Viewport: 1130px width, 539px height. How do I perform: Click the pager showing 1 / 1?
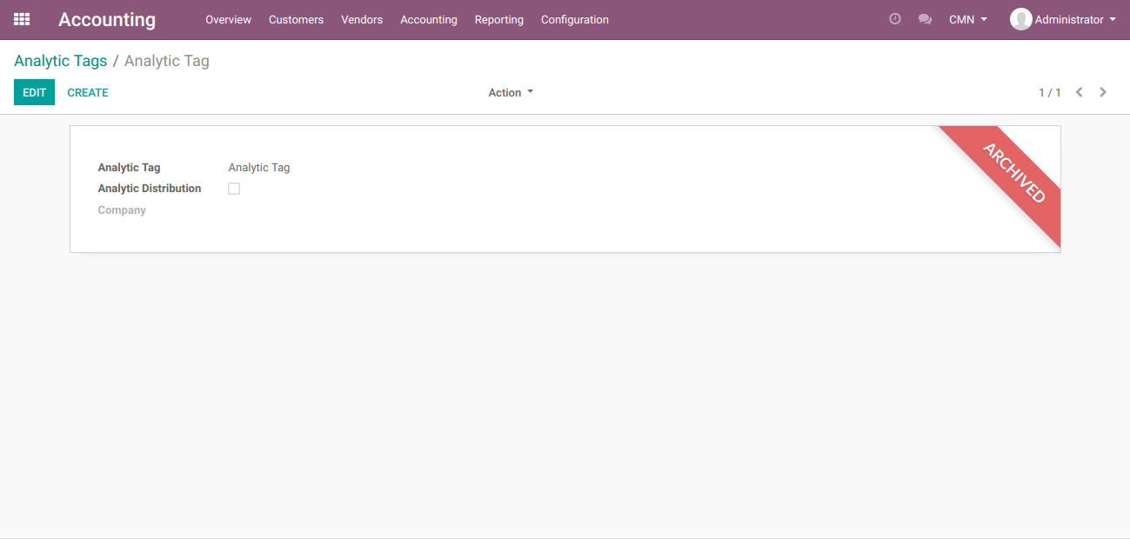point(1049,91)
